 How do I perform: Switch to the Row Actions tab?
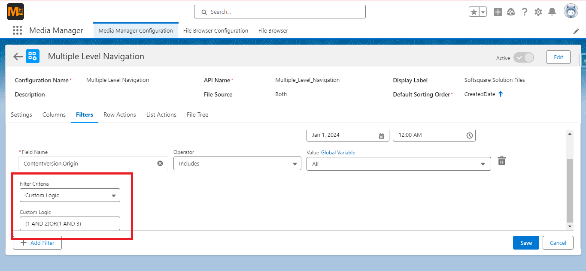120,114
